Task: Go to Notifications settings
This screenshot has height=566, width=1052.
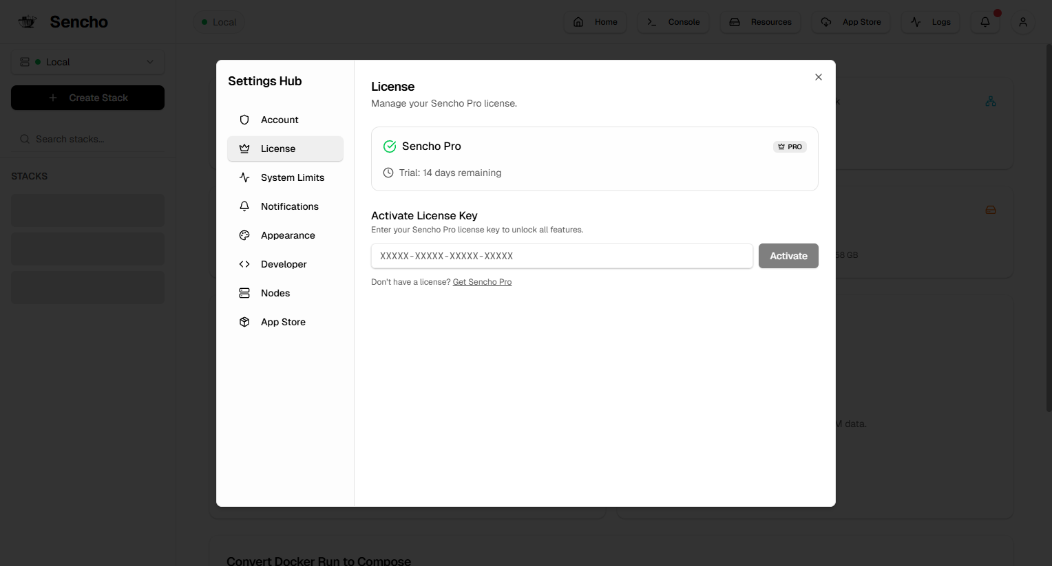Action: [x=285, y=206]
